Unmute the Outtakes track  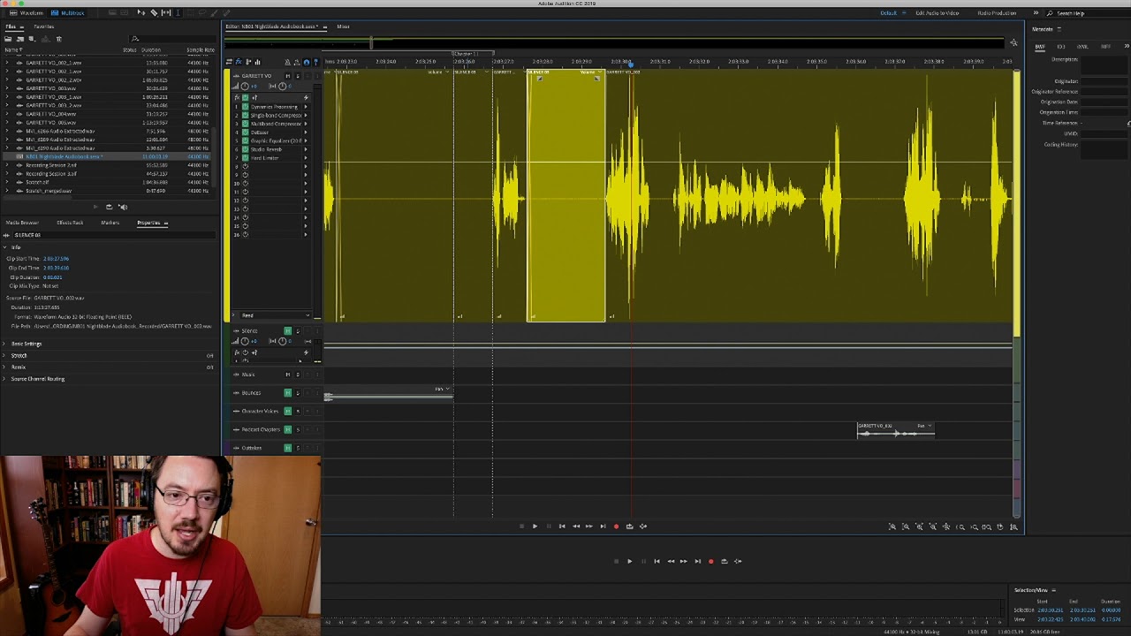coord(288,448)
